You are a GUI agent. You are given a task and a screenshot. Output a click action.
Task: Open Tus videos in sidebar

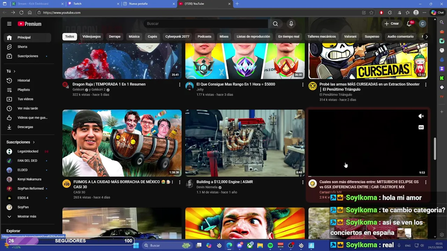click(x=28, y=99)
